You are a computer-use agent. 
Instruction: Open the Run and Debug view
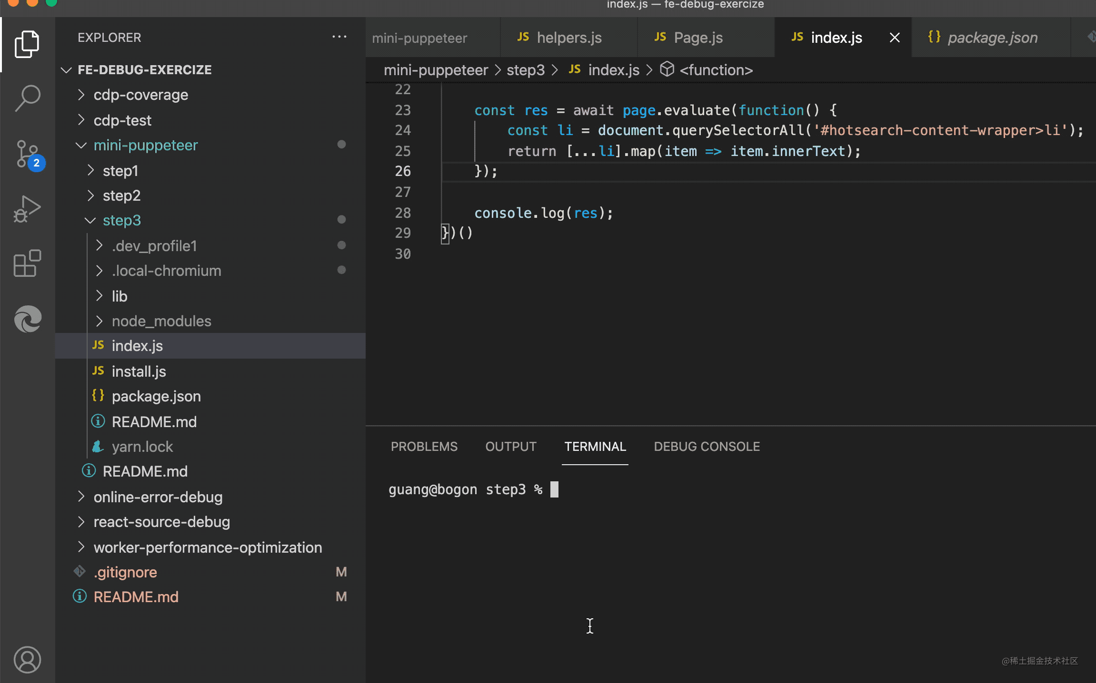pos(27,209)
